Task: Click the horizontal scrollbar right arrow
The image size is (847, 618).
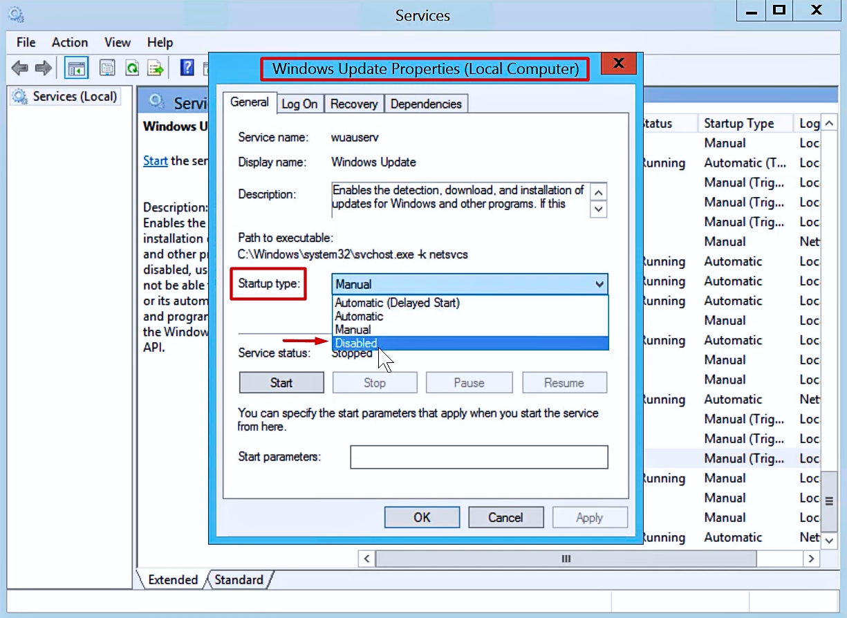Action: (812, 559)
